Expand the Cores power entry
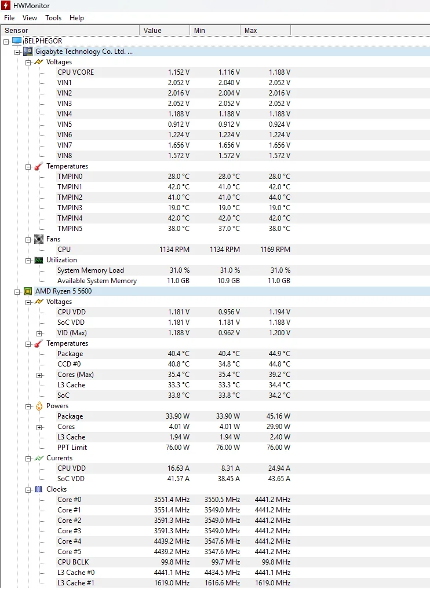430x590 pixels. click(x=39, y=427)
